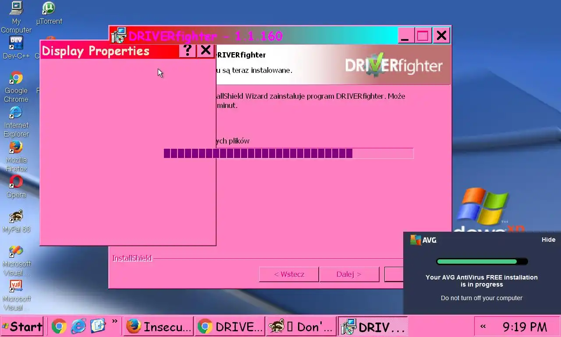Screen dimensions: 561x337
Task: Select the Internet Explorer desktop icon
Action: coord(16,122)
